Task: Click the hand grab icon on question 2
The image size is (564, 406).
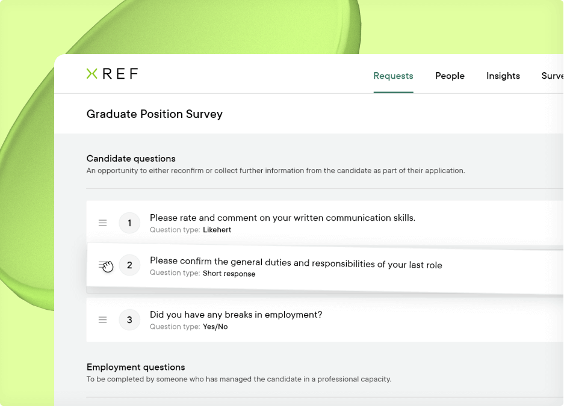Action: [106, 265]
